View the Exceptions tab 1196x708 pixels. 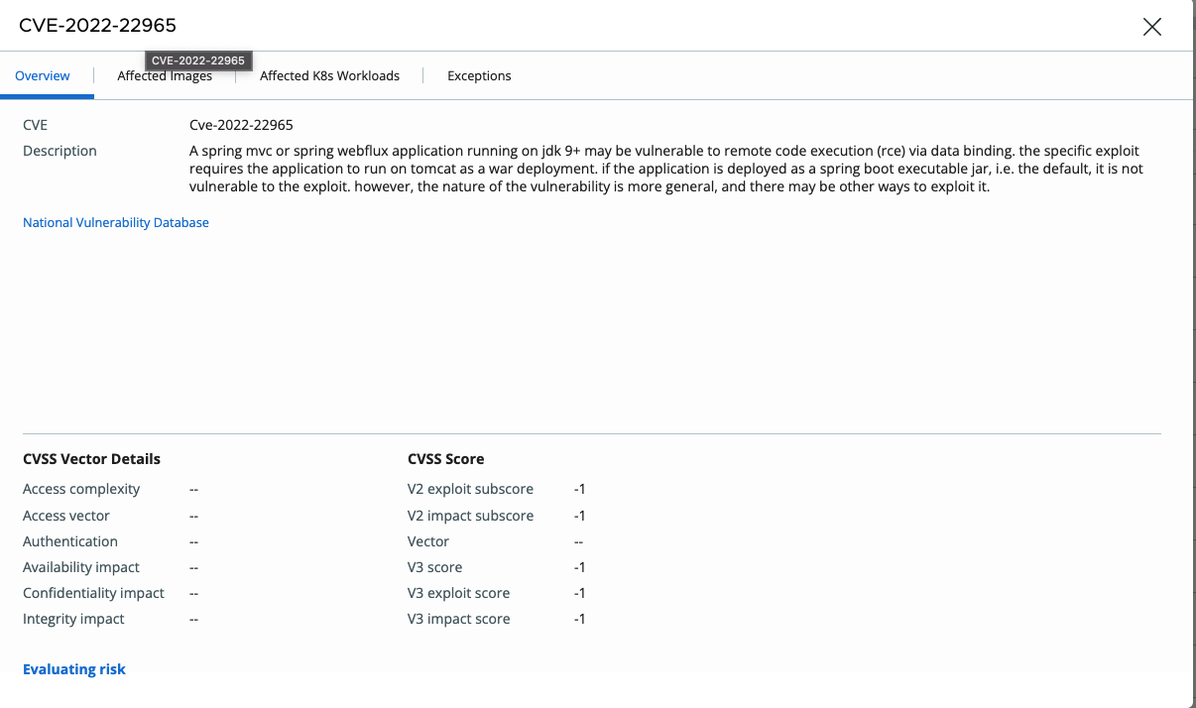[479, 75]
